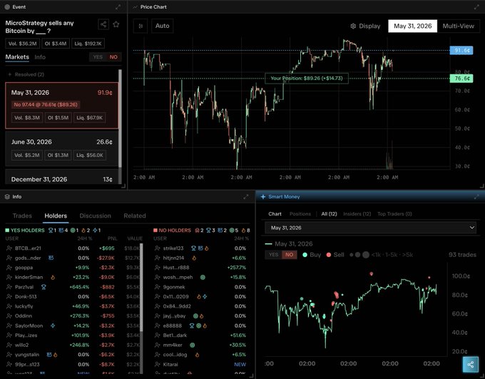Click the YES holders list scrollbar

tap(141, 288)
